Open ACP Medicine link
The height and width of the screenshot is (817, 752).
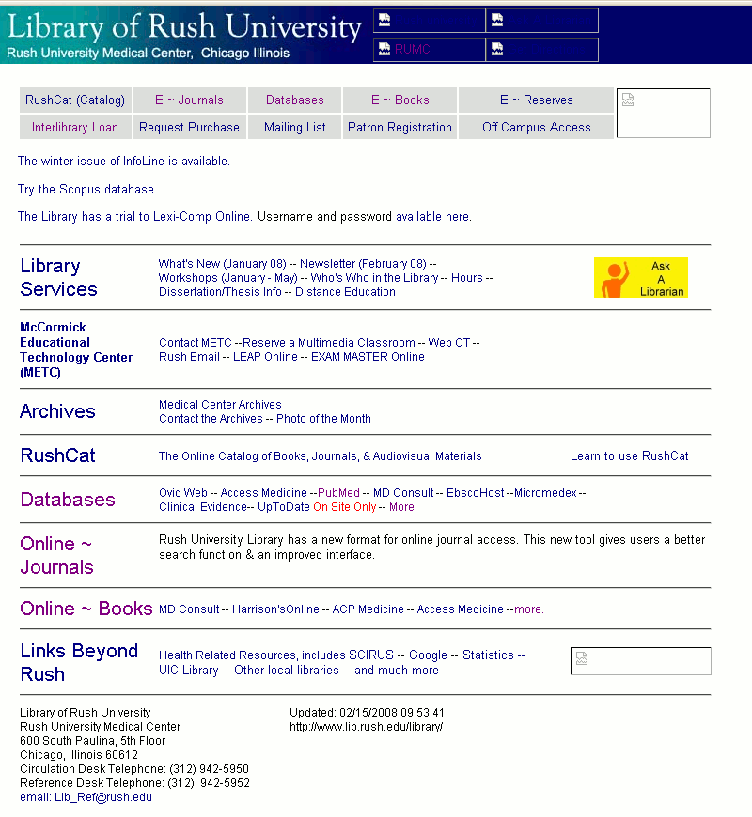tap(368, 609)
